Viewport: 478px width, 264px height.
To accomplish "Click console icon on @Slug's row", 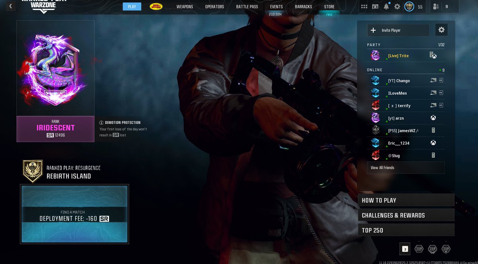I will 433,155.
